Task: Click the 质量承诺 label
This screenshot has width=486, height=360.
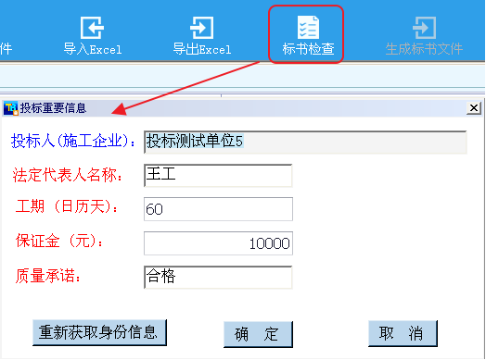Action: 48,275
